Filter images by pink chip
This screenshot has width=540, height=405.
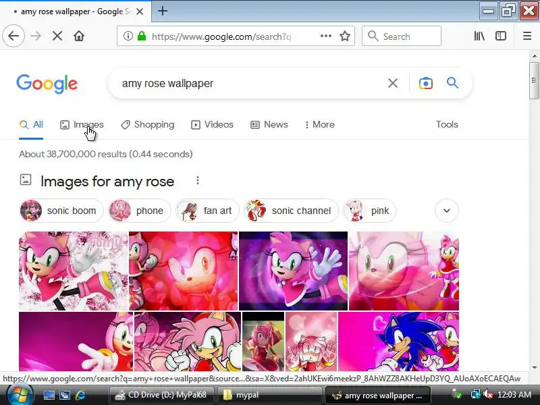(369, 211)
